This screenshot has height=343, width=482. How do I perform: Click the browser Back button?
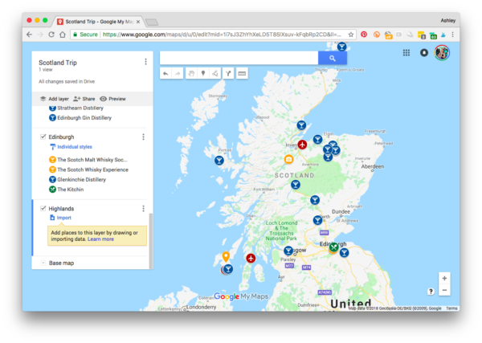tap(29, 35)
